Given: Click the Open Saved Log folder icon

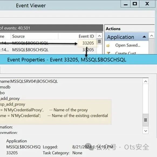Looking at the screenshot, I should point(108,46).
